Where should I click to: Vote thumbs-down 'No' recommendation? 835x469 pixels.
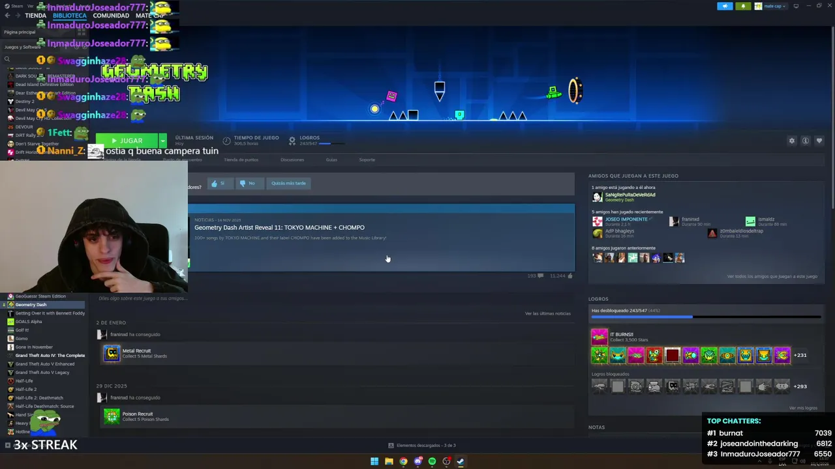tap(249, 183)
